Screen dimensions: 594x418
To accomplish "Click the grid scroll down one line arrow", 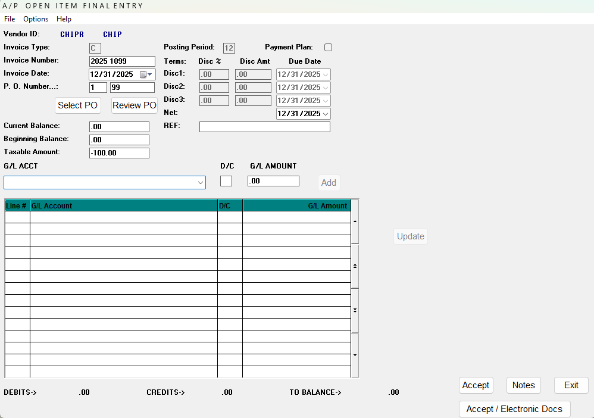I will point(355,355).
